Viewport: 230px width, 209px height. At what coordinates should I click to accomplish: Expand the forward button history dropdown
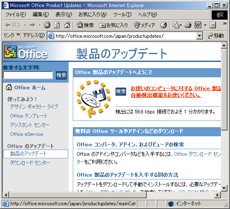(40, 25)
